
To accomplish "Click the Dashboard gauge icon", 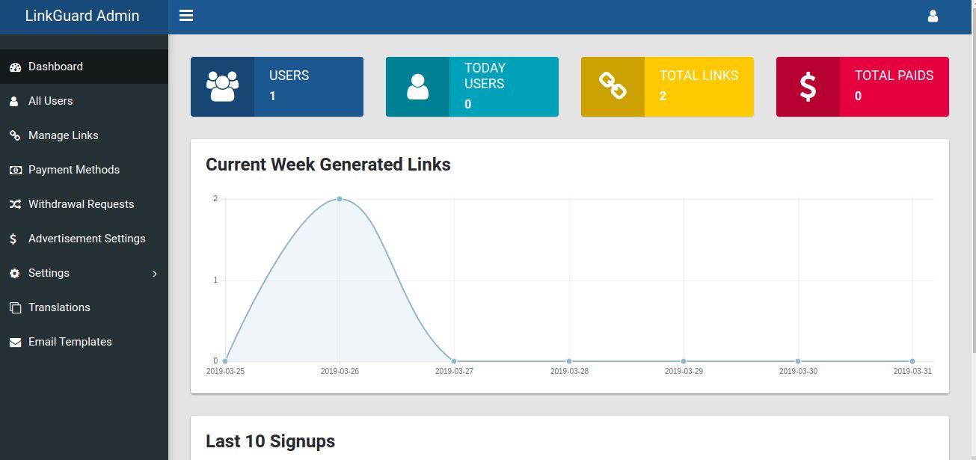I will 15,67.
